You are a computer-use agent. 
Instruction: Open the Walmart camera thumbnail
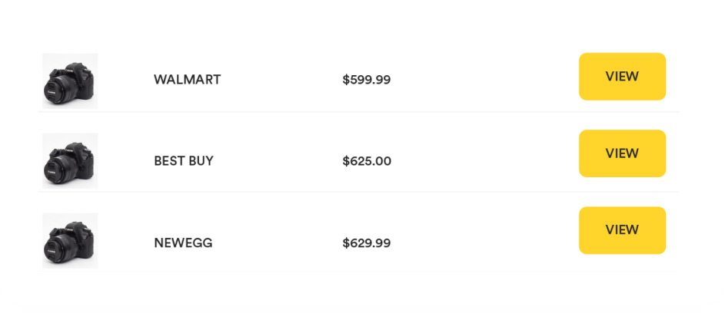[70, 81]
